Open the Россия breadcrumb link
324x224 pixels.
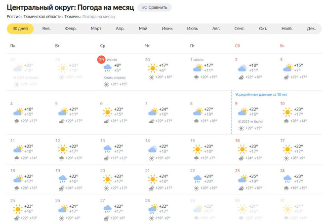click(x=13, y=16)
